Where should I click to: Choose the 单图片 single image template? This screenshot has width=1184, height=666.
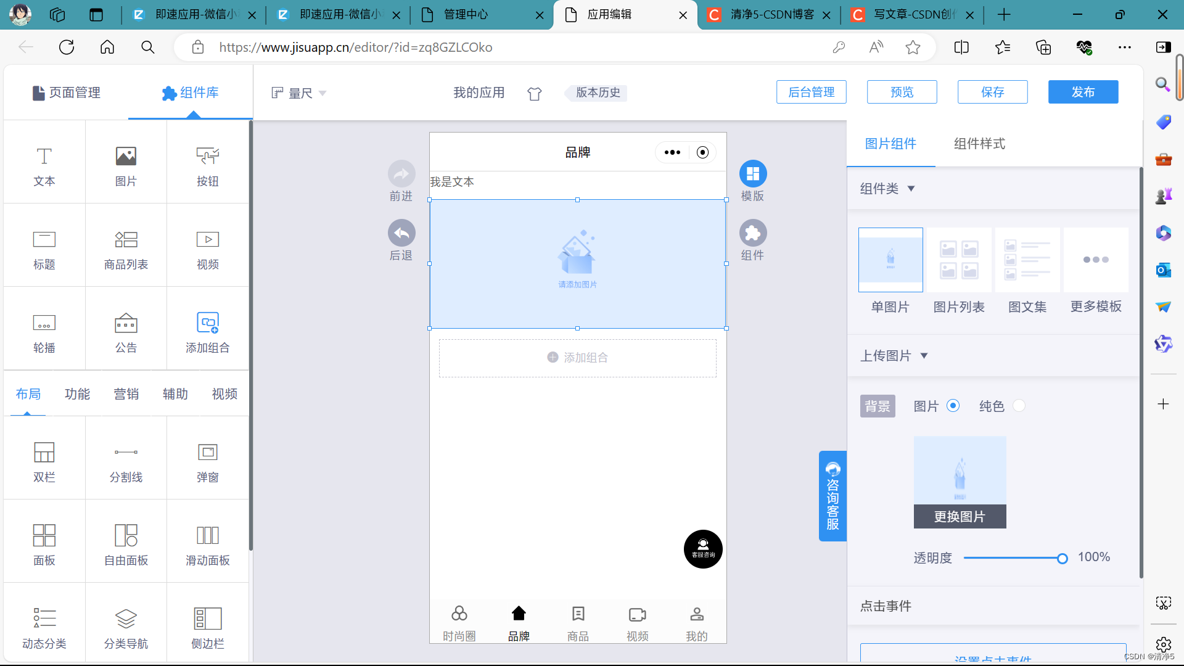tap(890, 260)
